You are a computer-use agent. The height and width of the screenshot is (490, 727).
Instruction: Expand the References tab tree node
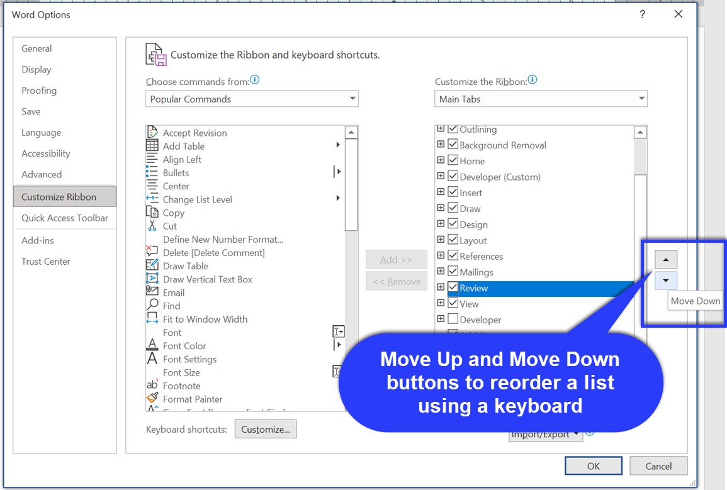point(441,255)
